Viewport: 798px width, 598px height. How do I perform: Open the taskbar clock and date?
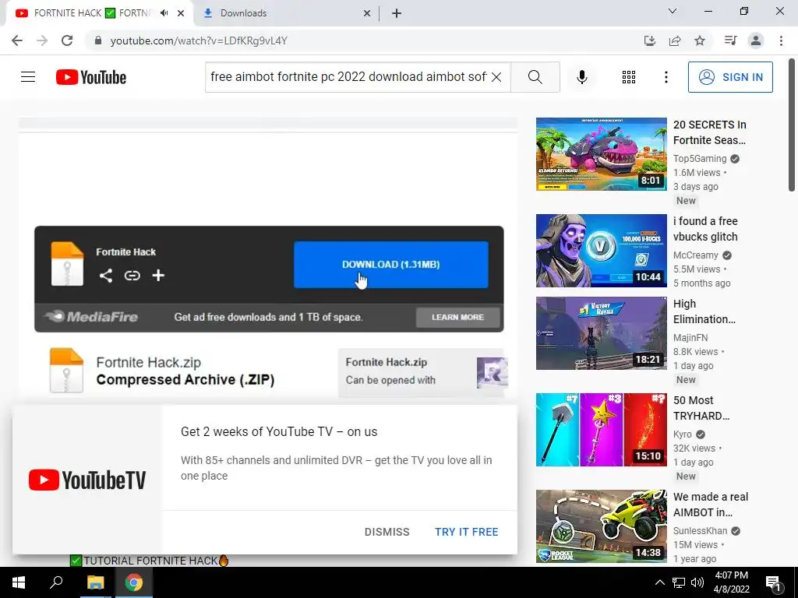tap(732, 582)
